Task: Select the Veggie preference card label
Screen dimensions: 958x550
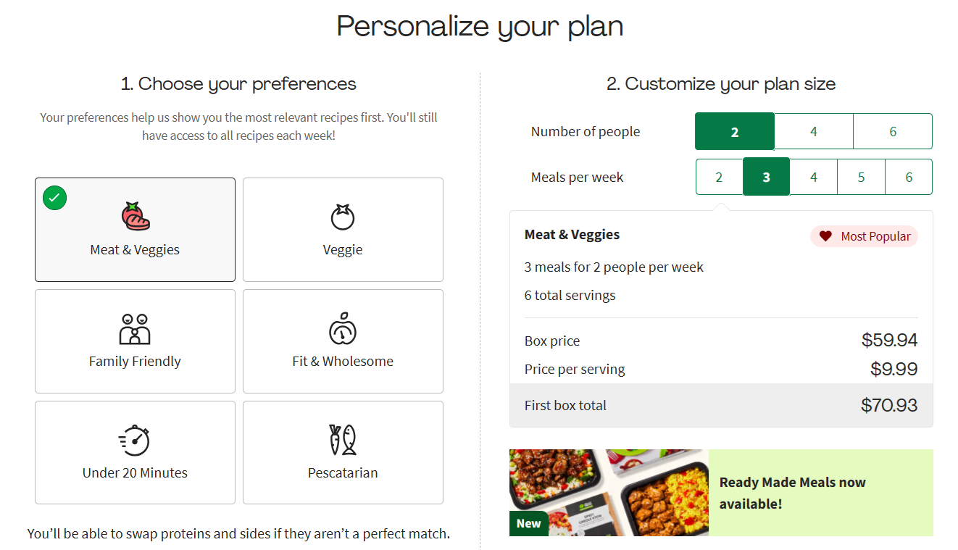Action: 343,250
